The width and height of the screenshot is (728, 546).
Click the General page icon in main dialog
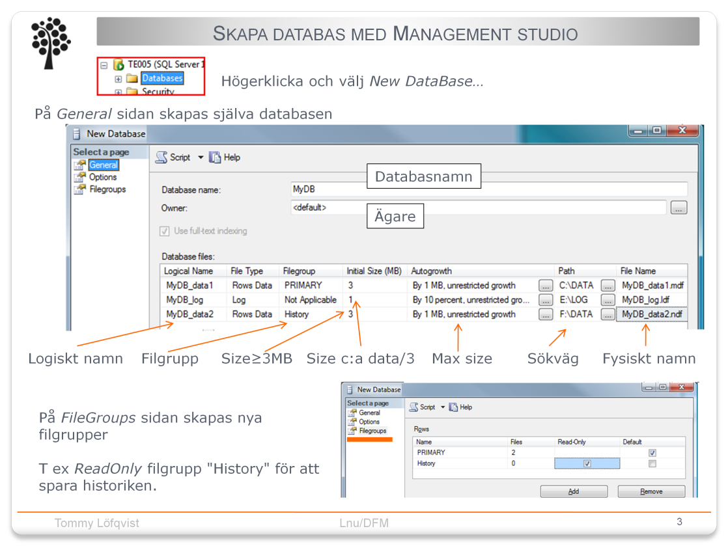coord(80,165)
